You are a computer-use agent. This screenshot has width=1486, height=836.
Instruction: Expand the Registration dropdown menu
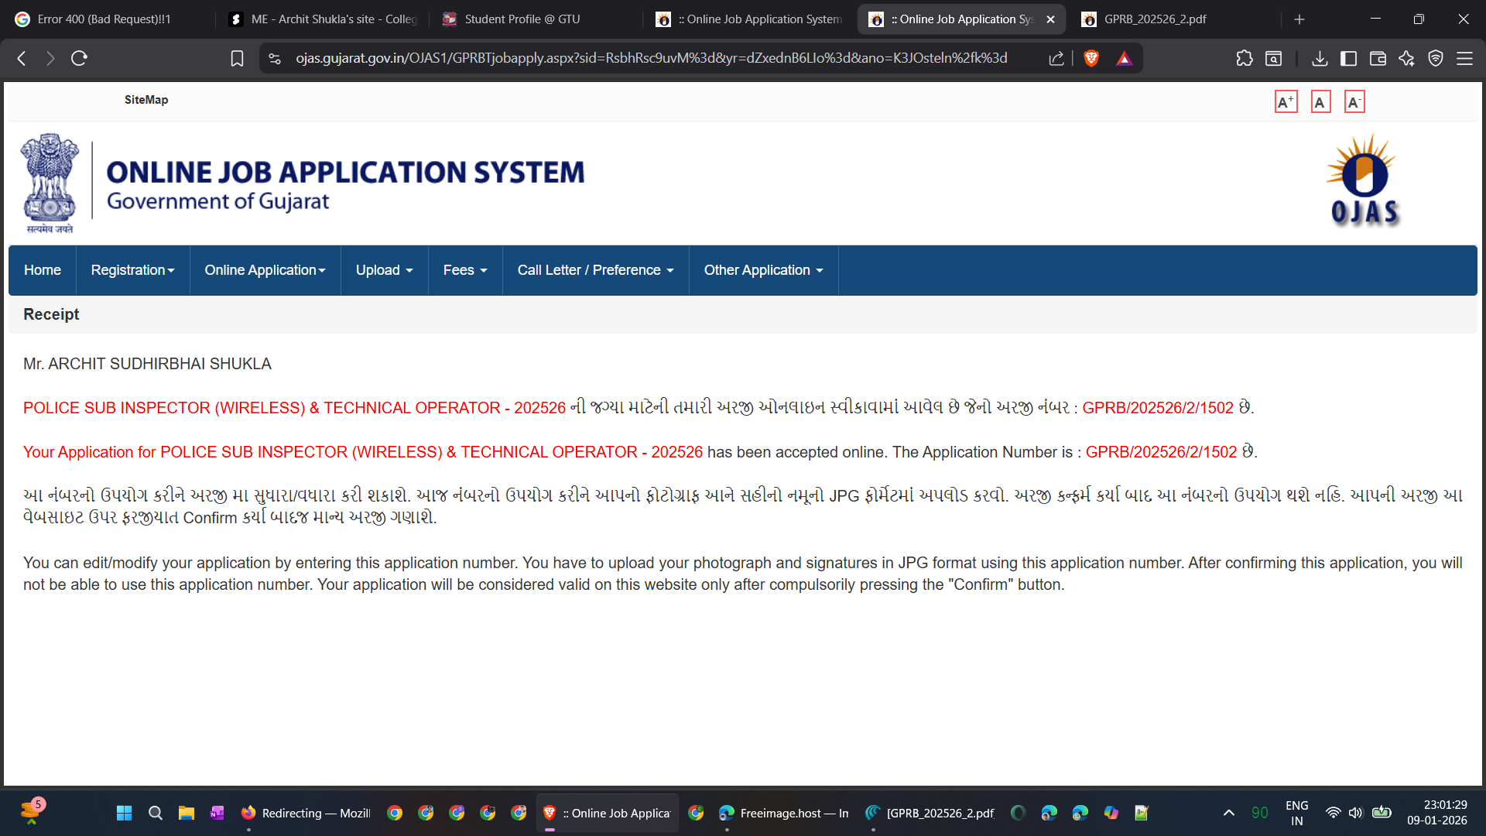132,270
